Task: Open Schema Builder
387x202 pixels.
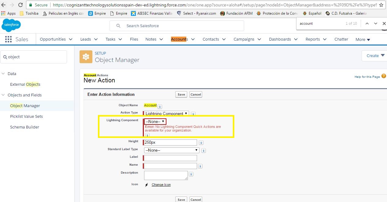Action: pos(24,127)
